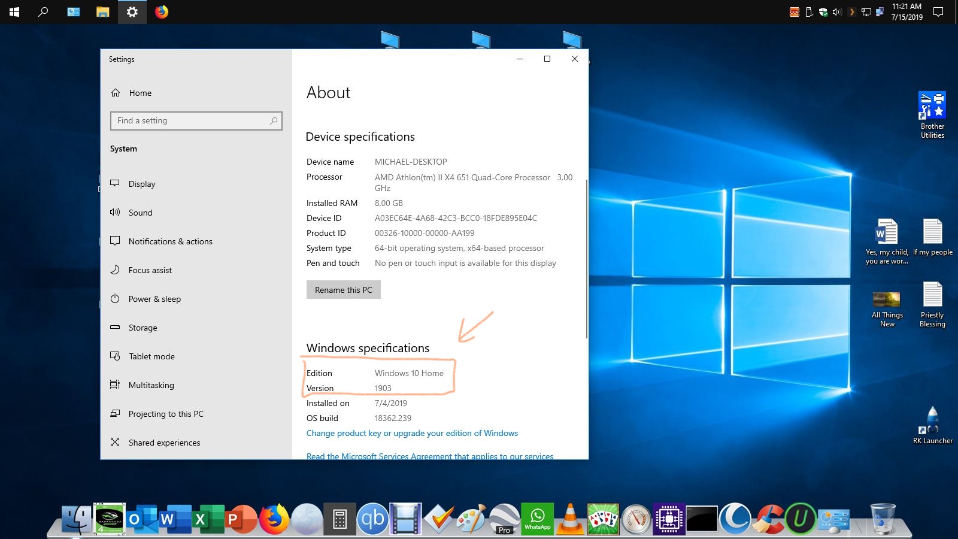This screenshot has width=958, height=539.
Task: Open Finder icon in the dock
Action: click(x=77, y=519)
